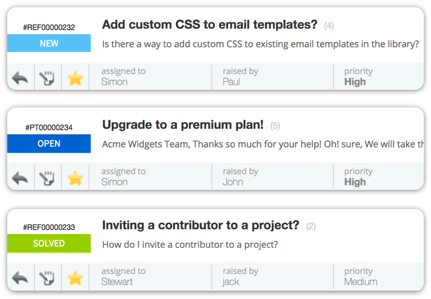Click raised by jack field
Viewport: 431px width, 299px height.
tap(231, 282)
